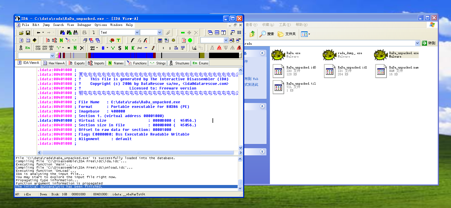Click the red flower icon
The width and height of the screenshot is (451, 208).
tap(112, 40)
